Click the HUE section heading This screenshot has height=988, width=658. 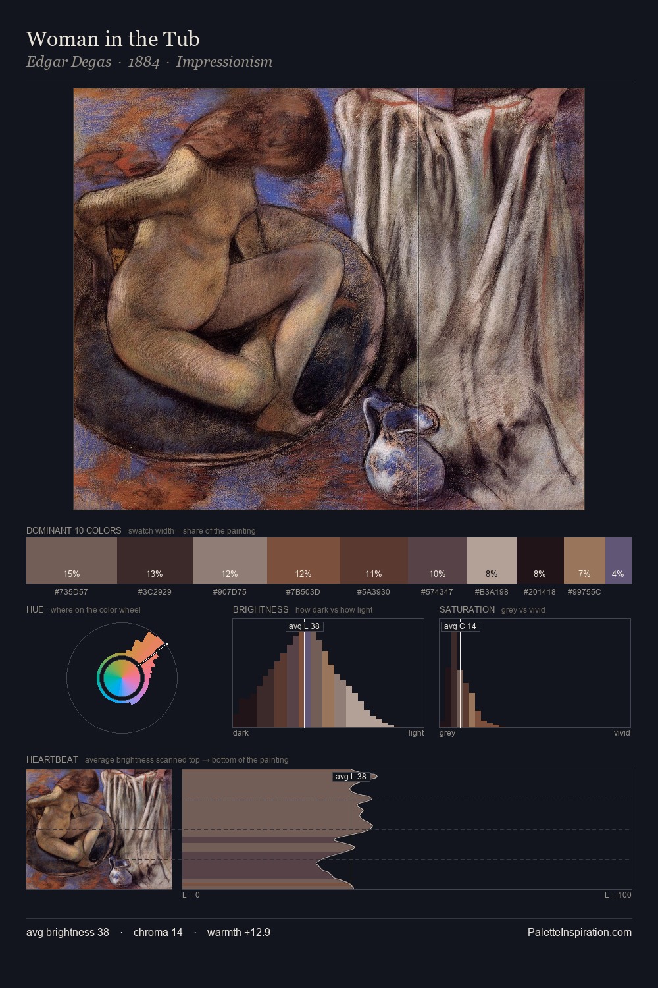point(35,609)
